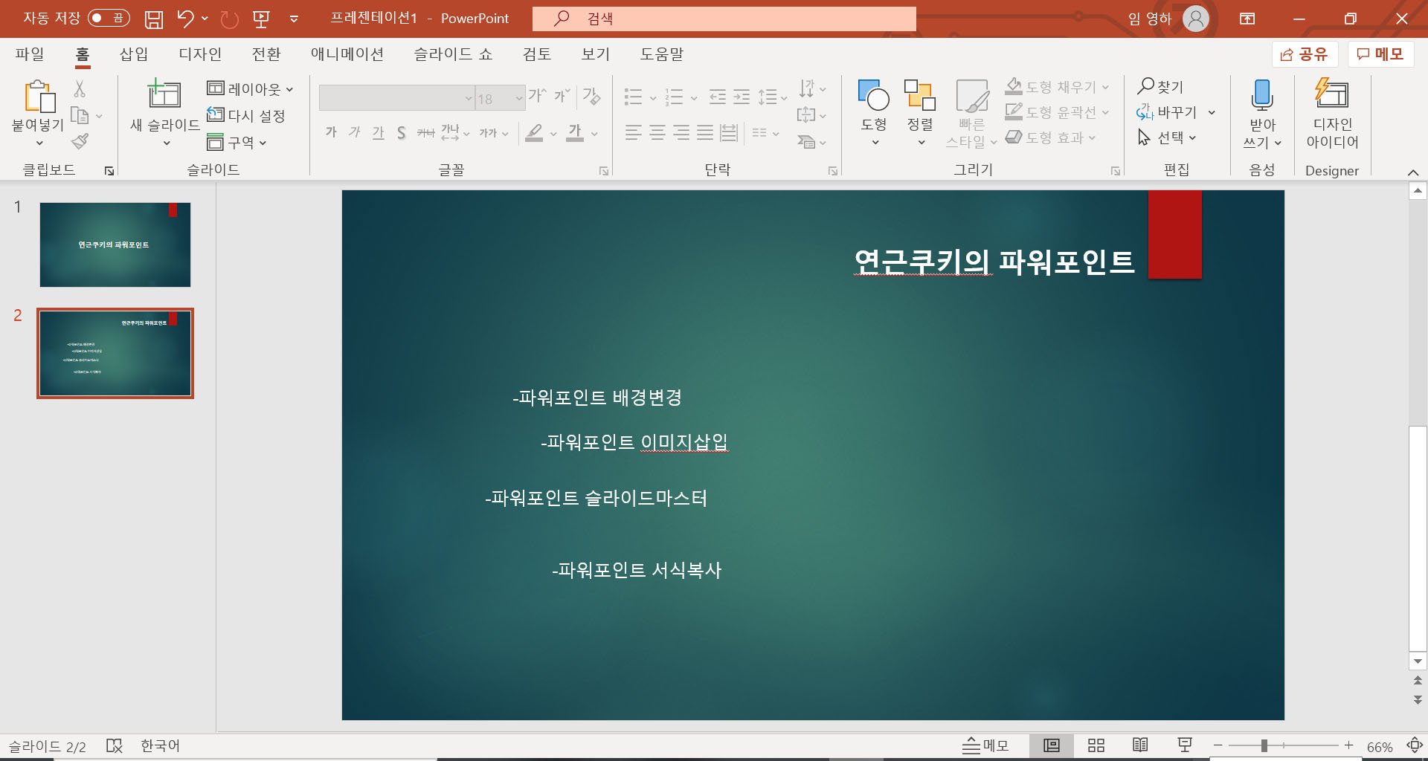Apply text shadow with the S icon
The image size is (1428, 761).
tap(402, 133)
